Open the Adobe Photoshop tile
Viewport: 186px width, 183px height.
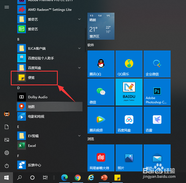(x=157, y=92)
